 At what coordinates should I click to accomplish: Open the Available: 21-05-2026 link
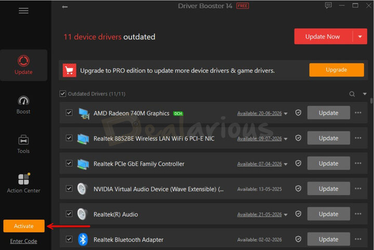click(259, 214)
